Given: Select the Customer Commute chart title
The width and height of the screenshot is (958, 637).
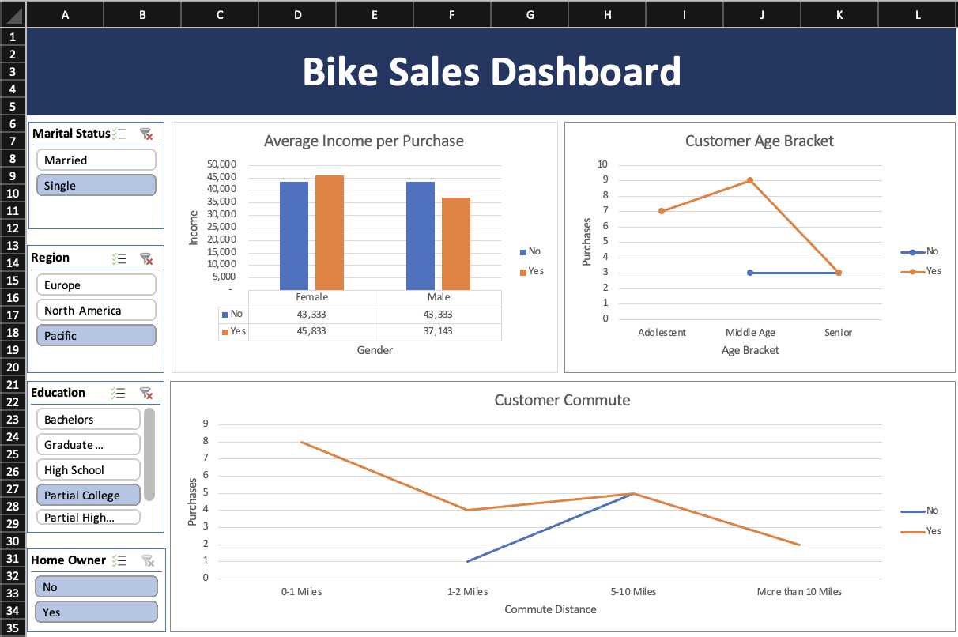Looking at the screenshot, I should point(562,400).
